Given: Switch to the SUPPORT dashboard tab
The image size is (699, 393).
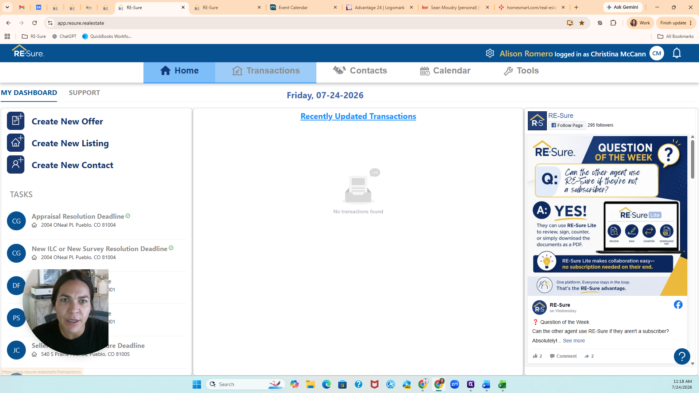Looking at the screenshot, I should click(84, 93).
